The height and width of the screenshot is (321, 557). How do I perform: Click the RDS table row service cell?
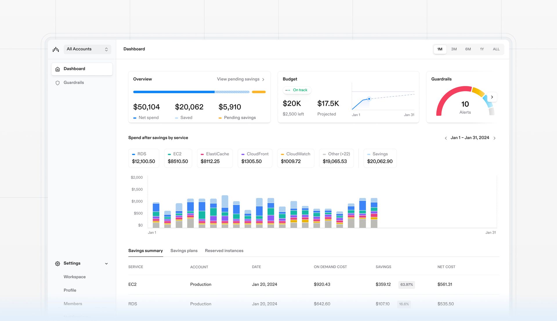click(133, 304)
